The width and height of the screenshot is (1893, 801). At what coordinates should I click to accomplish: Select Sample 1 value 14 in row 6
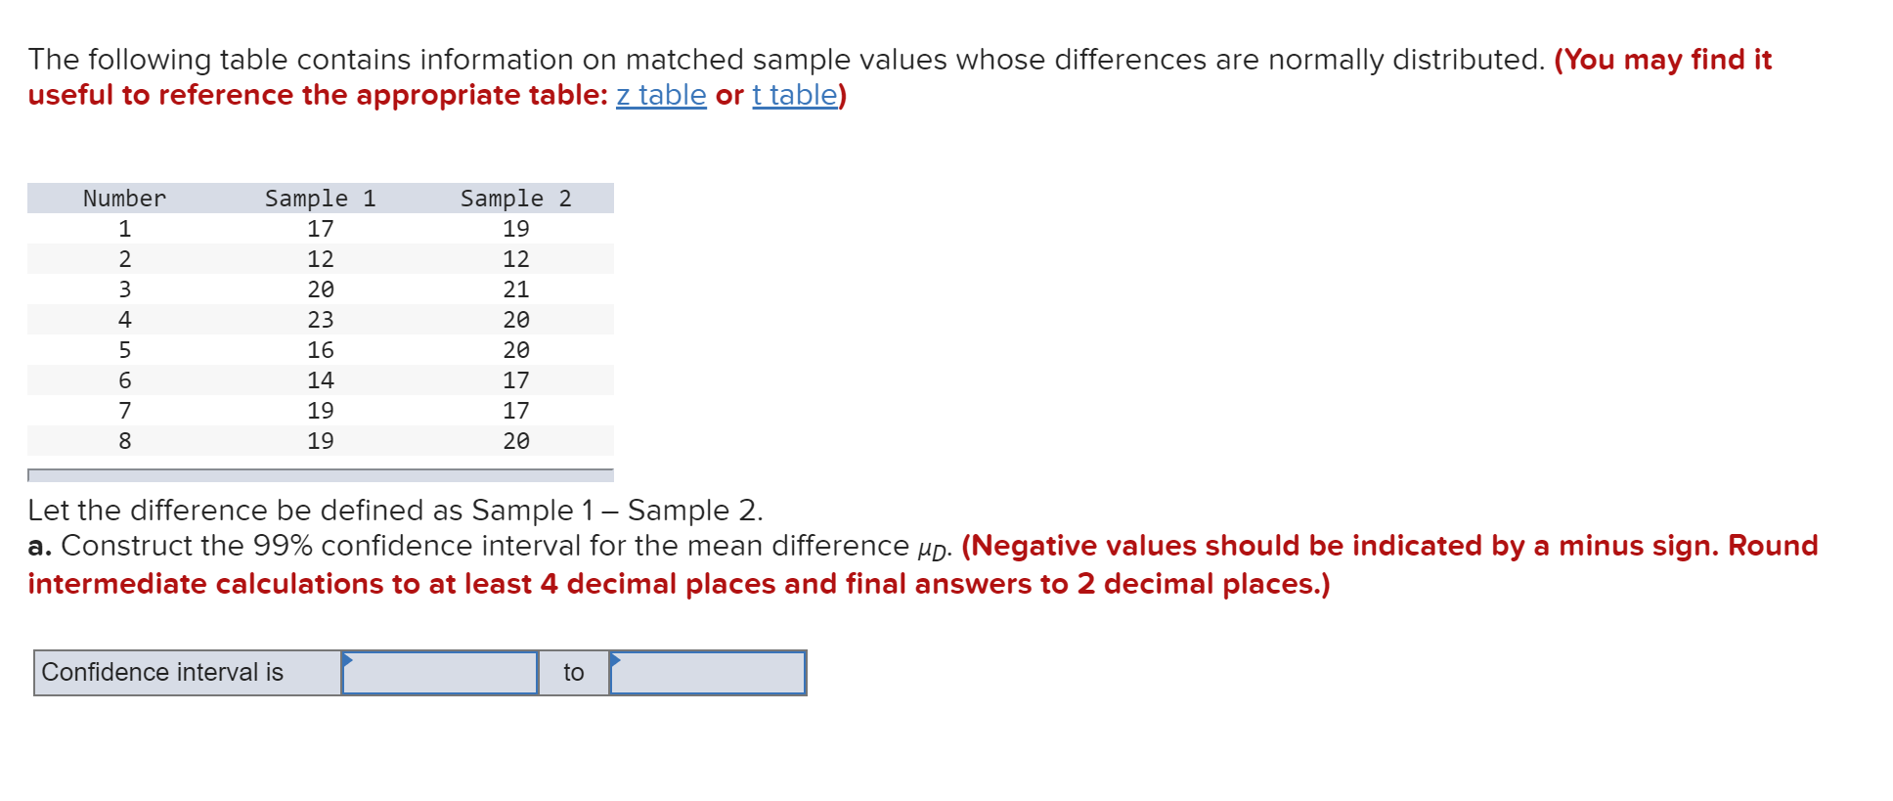(321, 380)
